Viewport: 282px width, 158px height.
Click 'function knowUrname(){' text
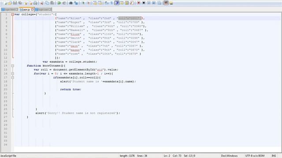coord(46,66)
